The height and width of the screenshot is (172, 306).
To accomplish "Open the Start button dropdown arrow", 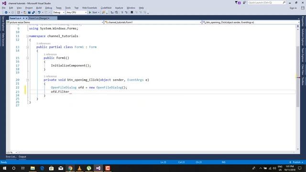I will click(99, 12).
